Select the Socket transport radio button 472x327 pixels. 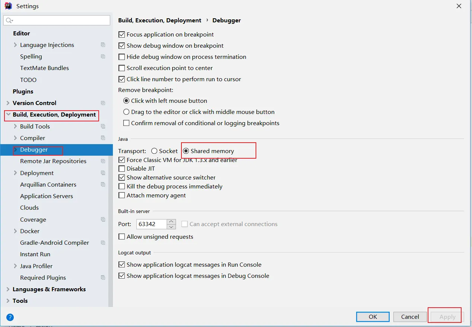(154, 151)
